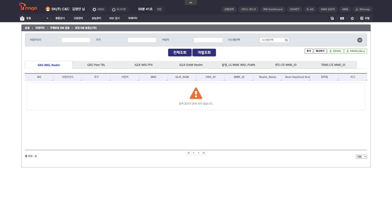Open the 서비스 데스크 shortcut
This screenshot has height=213, width=392.
click(249, 9)
